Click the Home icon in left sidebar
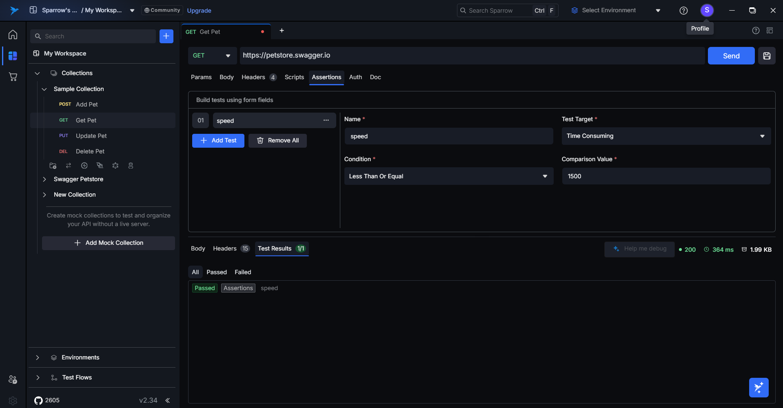The width and height of the screenshot is (783, 408). click(13, 35)
